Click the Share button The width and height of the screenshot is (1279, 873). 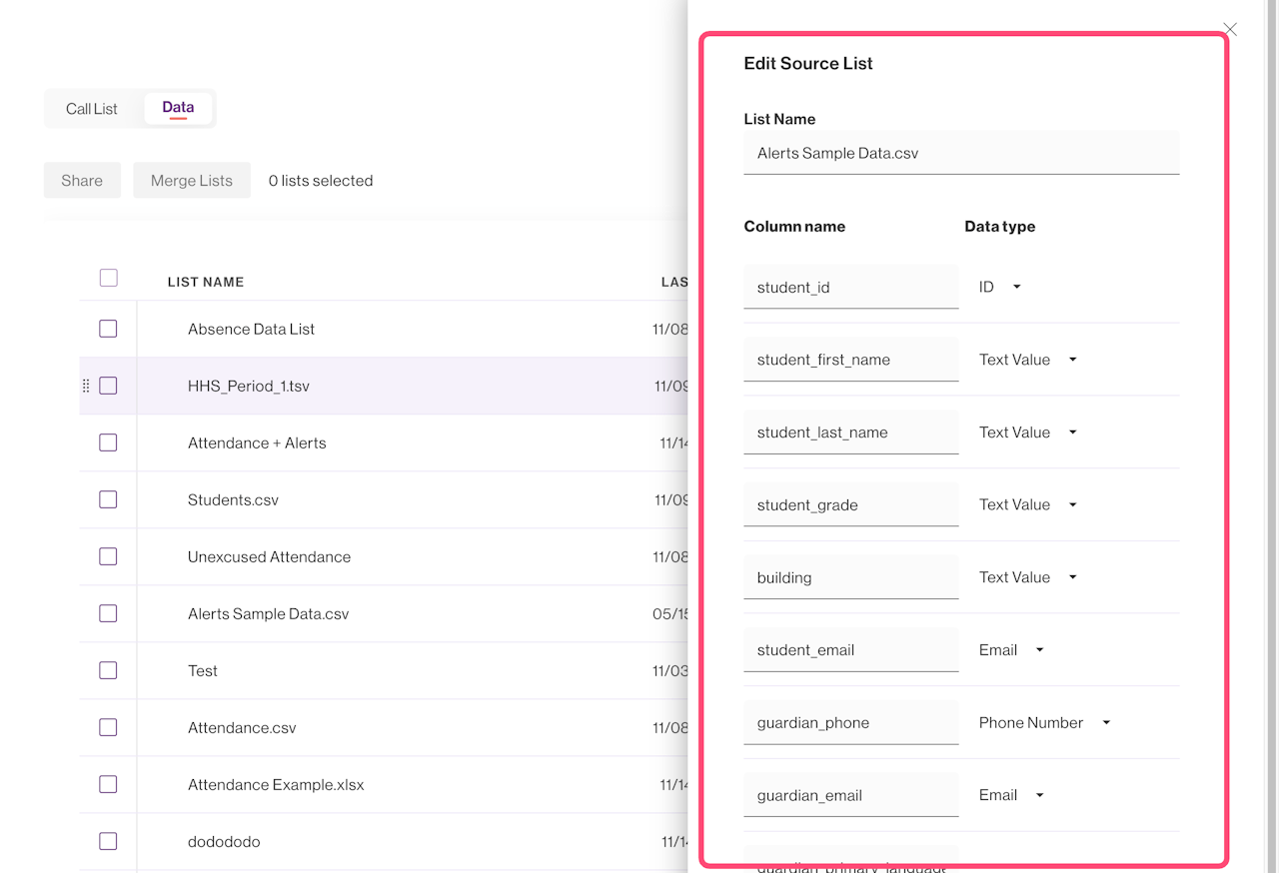tap(82, 181)
